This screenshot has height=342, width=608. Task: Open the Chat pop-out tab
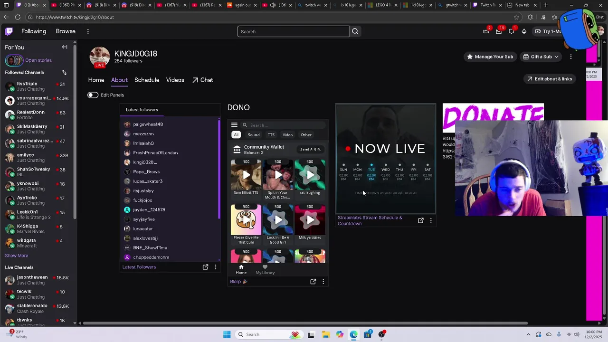click(x=203, y=80)
